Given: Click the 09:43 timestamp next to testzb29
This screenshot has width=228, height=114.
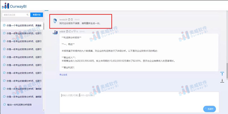Looking at the screenshot, I should point(77,20).
